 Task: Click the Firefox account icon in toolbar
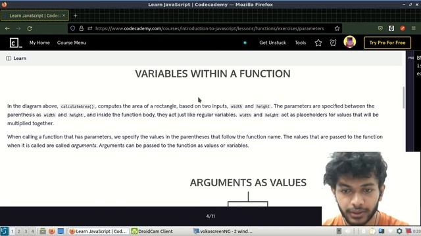[x=391, y=28]
